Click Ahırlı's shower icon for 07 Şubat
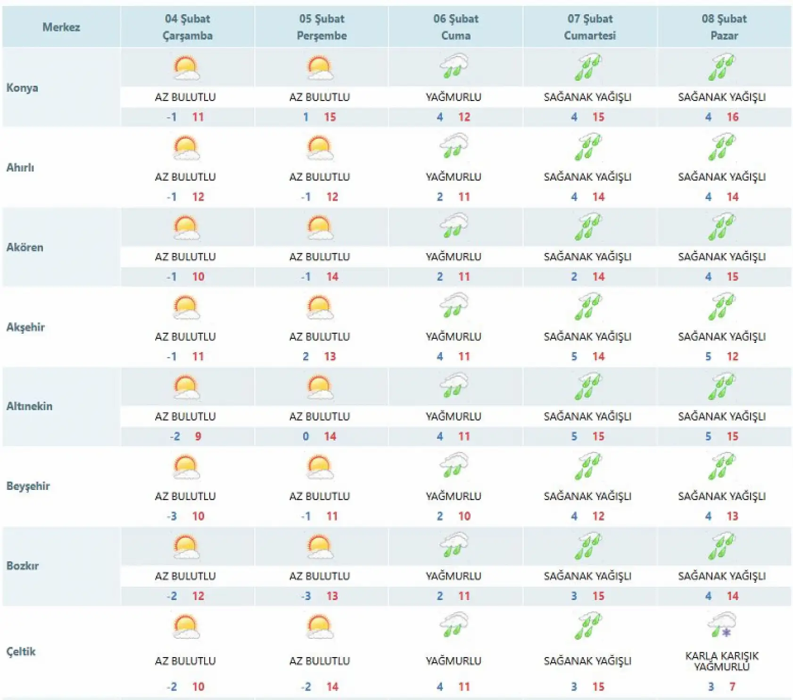 point(587,147)
